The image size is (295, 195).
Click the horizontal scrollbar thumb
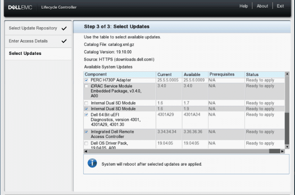coord(275,151)
